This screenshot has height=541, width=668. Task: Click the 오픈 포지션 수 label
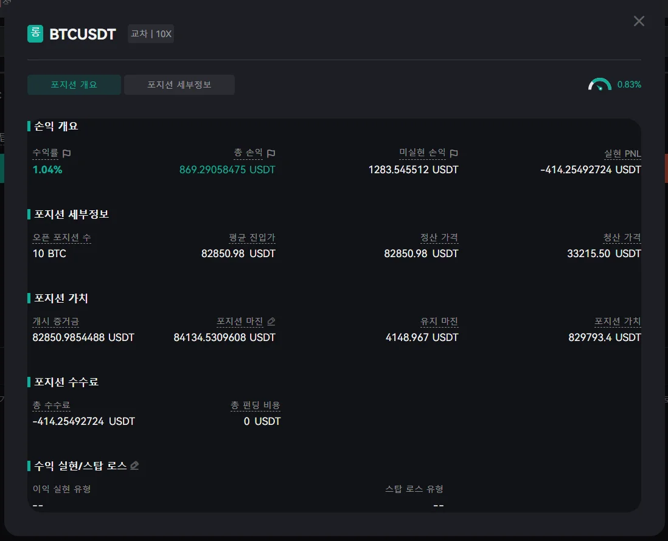pos(62,237)
